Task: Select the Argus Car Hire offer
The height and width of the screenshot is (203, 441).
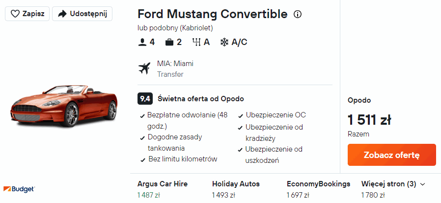Action: [163, 189]
